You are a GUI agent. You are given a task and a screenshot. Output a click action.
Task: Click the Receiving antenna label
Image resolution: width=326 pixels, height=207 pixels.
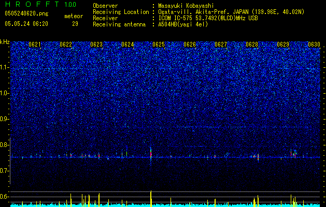119,24
